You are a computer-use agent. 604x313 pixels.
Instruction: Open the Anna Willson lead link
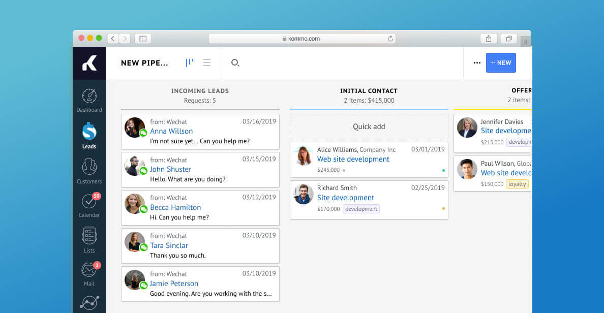point(171,131)
